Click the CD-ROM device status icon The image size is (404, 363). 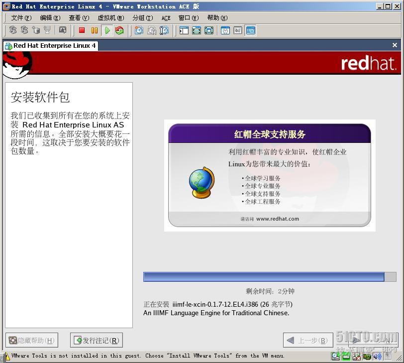coord(335,357)
